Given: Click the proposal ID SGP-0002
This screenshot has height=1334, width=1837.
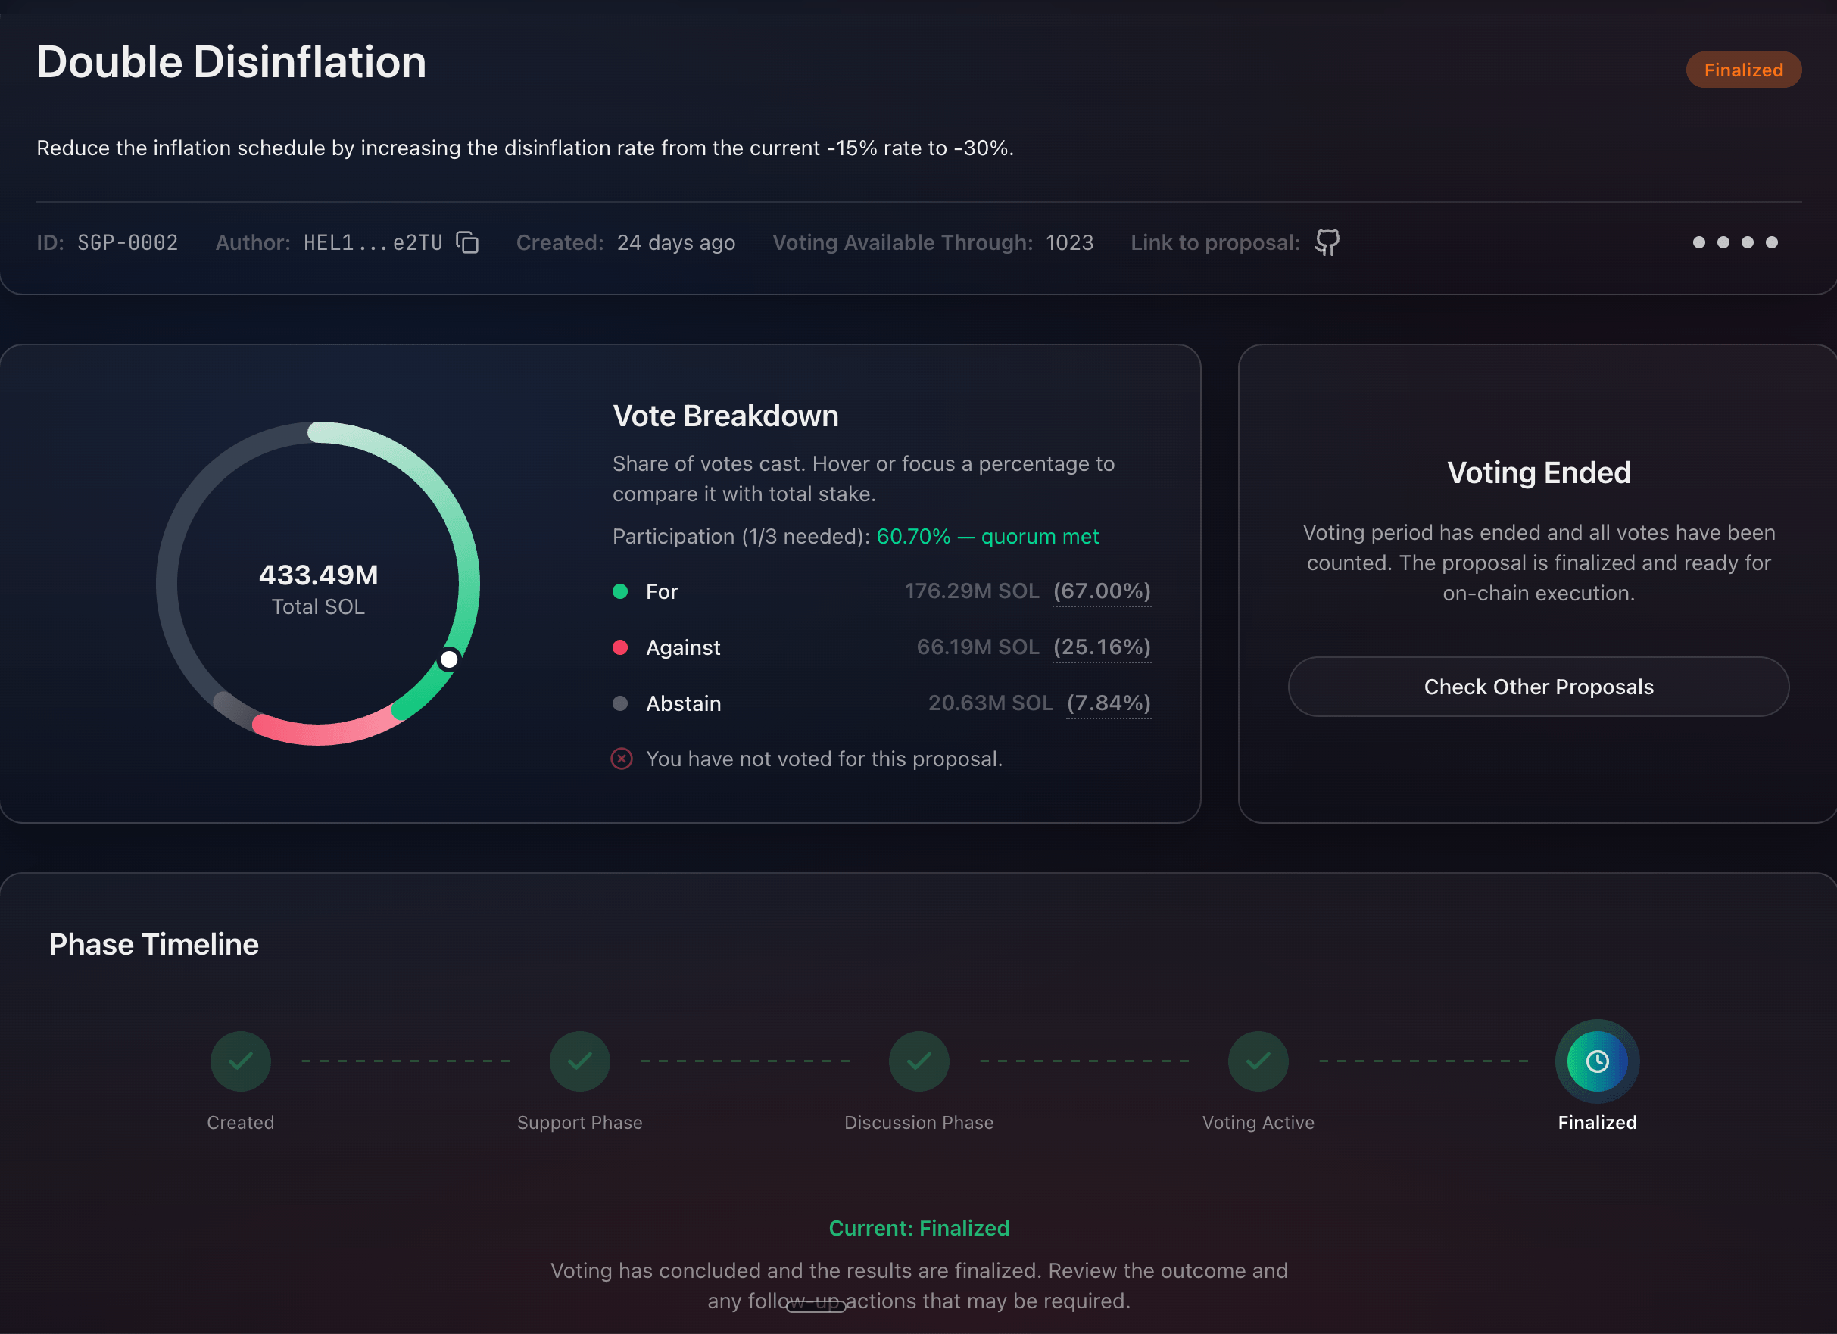Looking at the screenshot, I should [127, 242].
